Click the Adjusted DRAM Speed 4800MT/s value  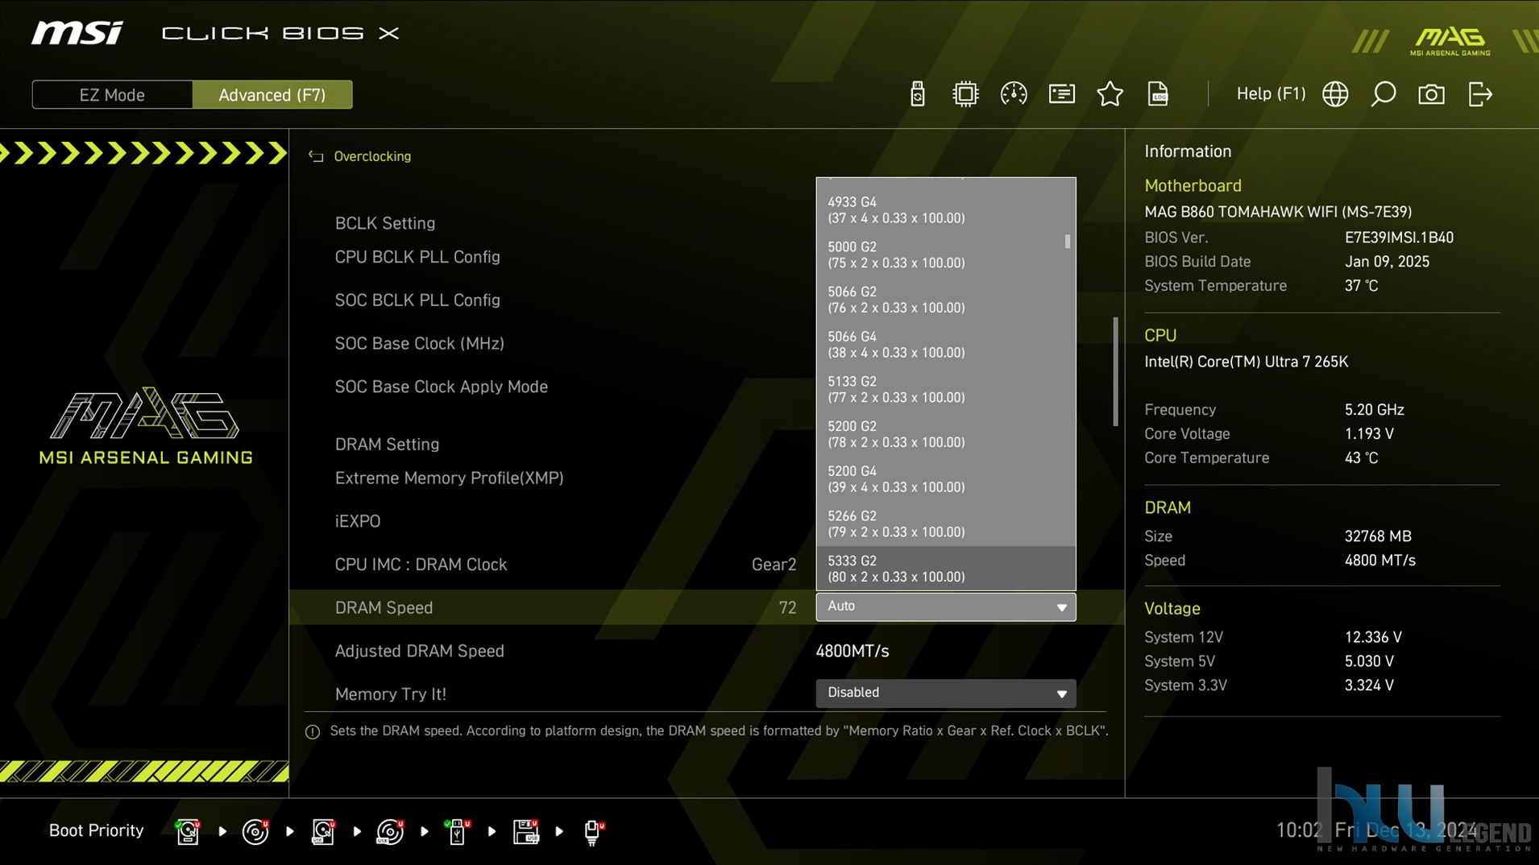tap(852, 651)
